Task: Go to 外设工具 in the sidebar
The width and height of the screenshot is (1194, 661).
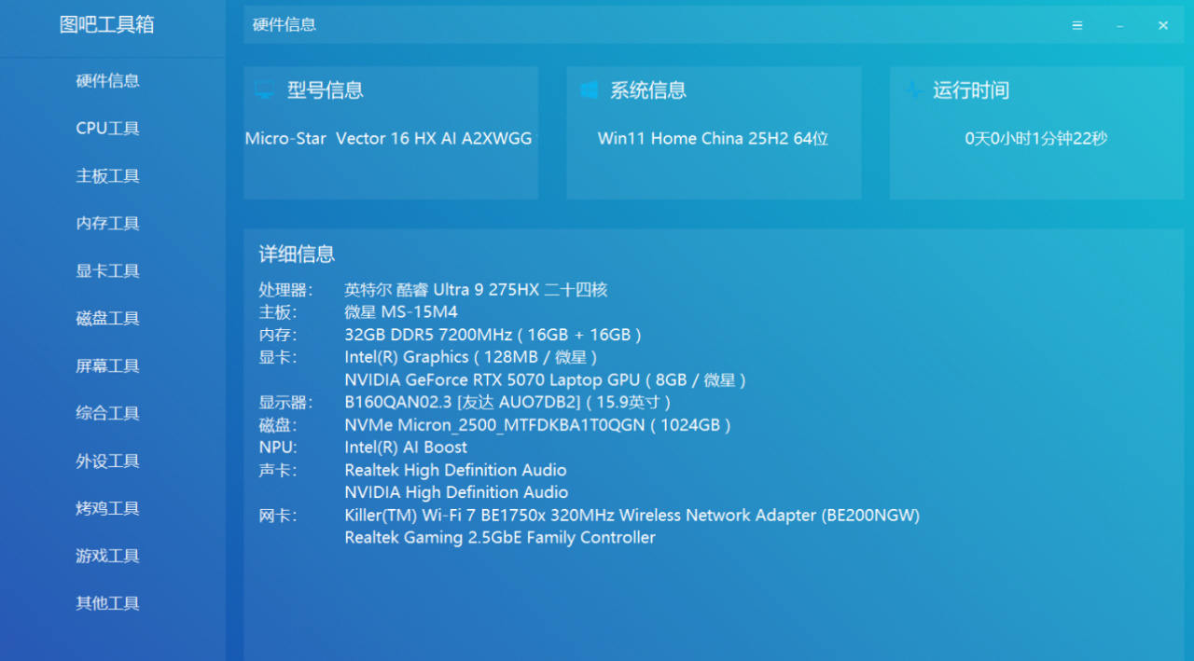Action: (108, 461)
